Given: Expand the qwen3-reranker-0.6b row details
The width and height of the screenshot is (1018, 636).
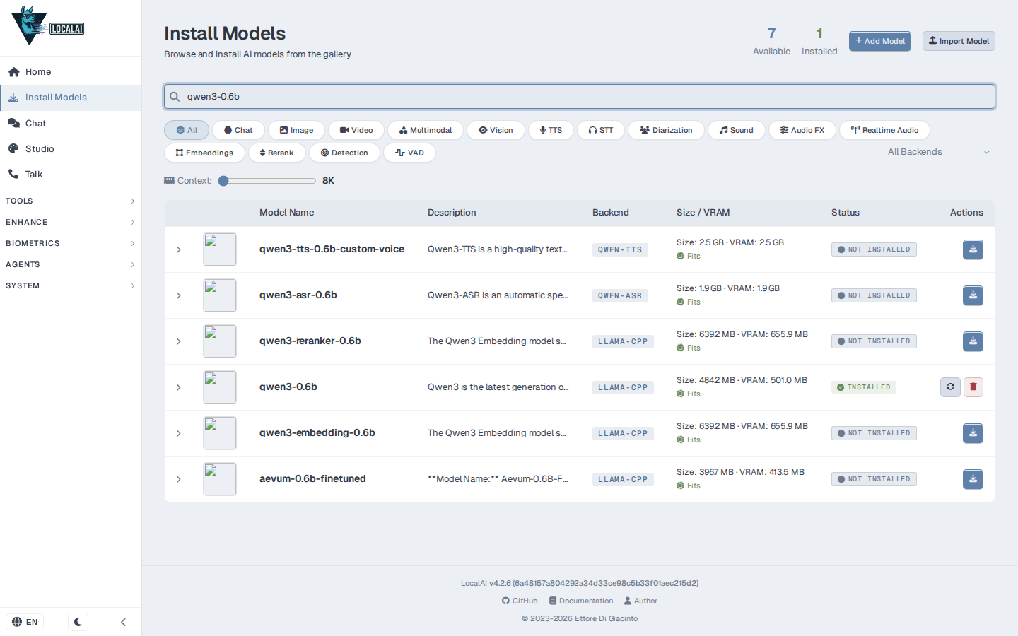Looking at the screenshot, I should point(179,341).
